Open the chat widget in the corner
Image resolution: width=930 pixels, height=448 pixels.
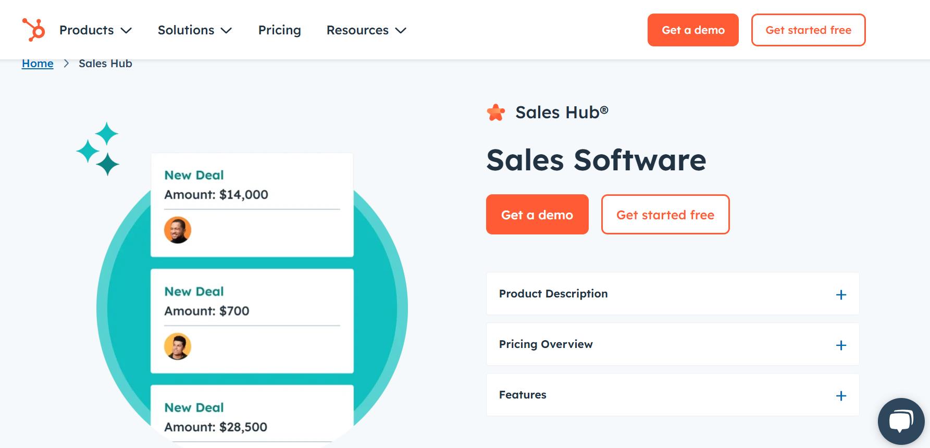point(901,420)
